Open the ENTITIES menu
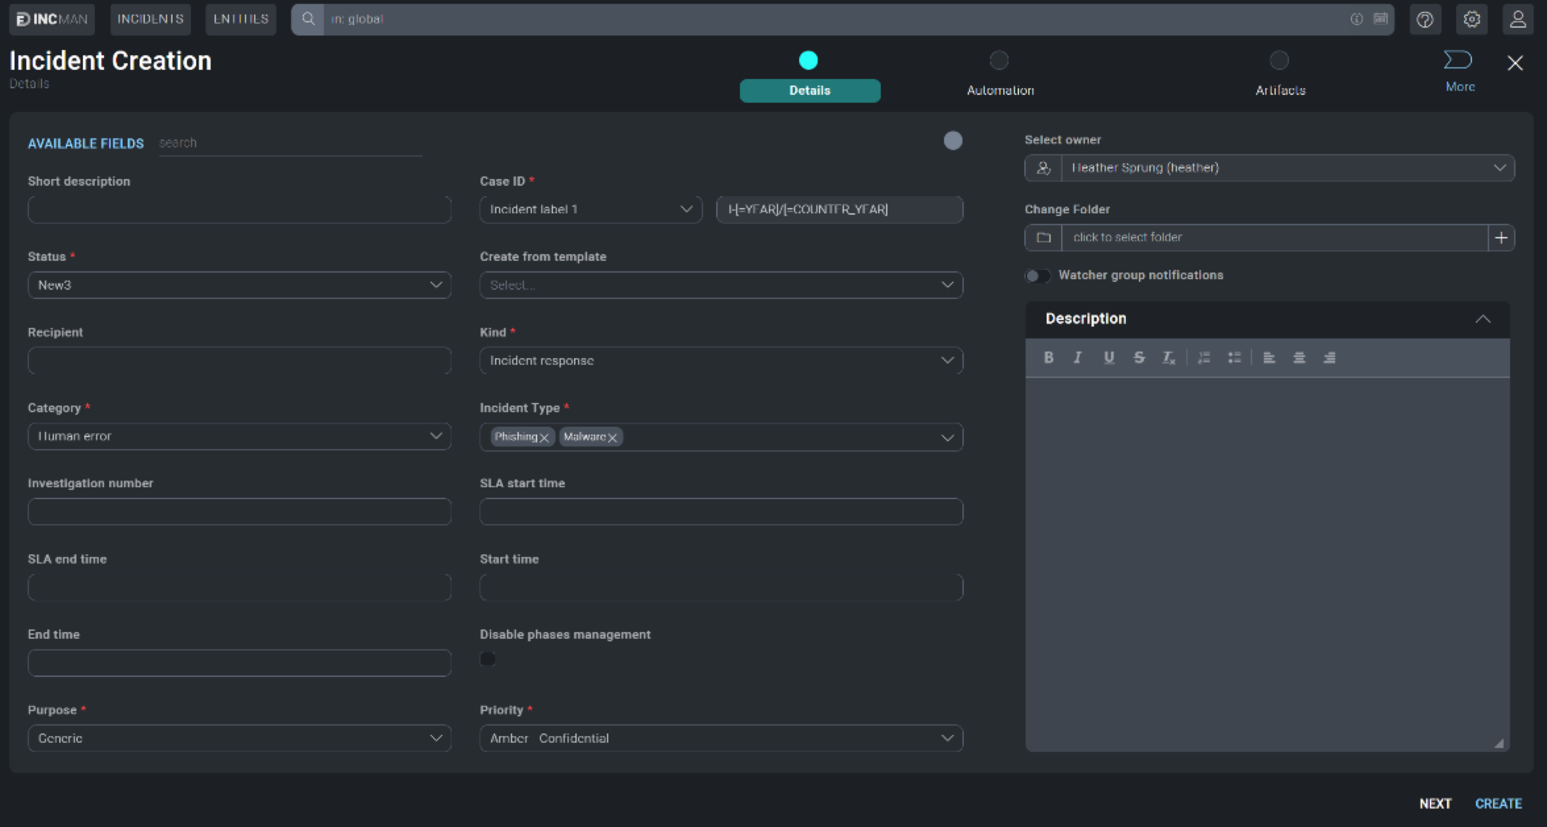This screenshot has height=827, width=1547. [x=240, y=18]
